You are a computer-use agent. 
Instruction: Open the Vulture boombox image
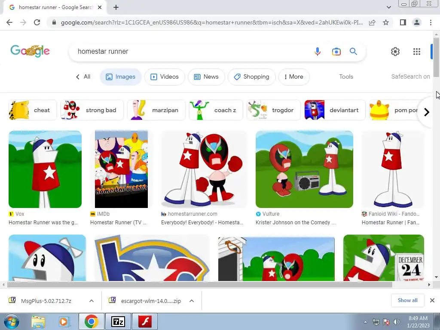click(x=304, y=169)
